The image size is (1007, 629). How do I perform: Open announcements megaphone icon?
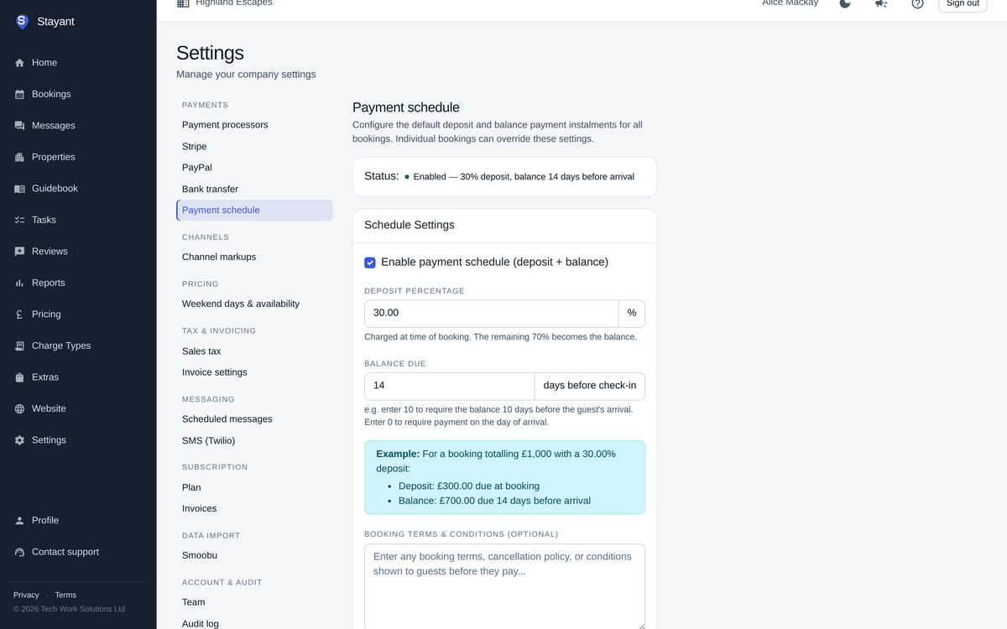pyautogui.click(x=881, y=3)
